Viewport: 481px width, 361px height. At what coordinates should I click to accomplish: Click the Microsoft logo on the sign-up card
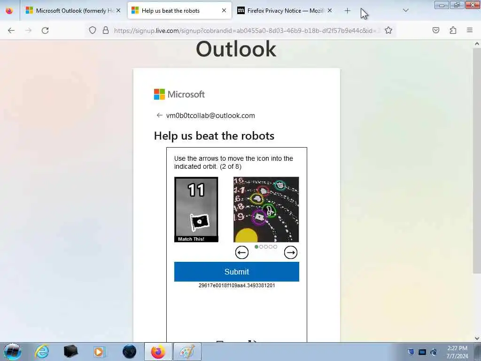click(x=179, y=94)
